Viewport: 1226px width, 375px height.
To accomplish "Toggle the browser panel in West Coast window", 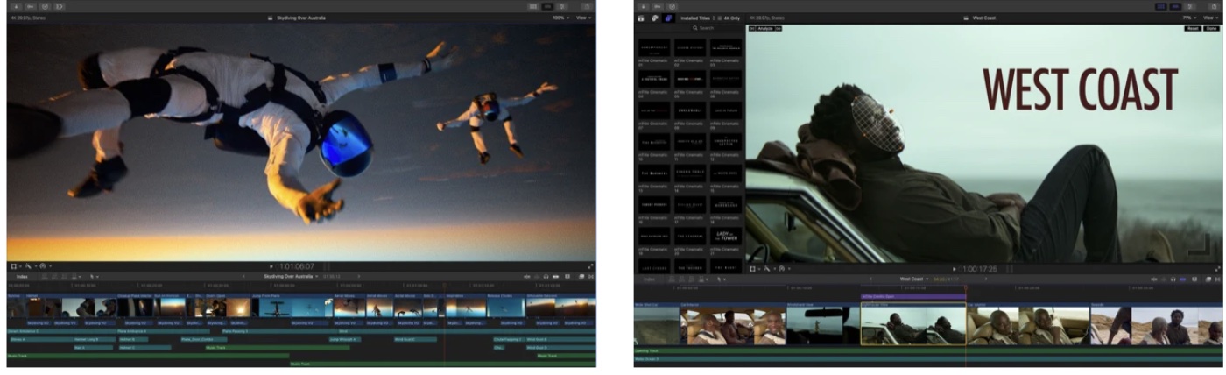I will coord(1161,6).
